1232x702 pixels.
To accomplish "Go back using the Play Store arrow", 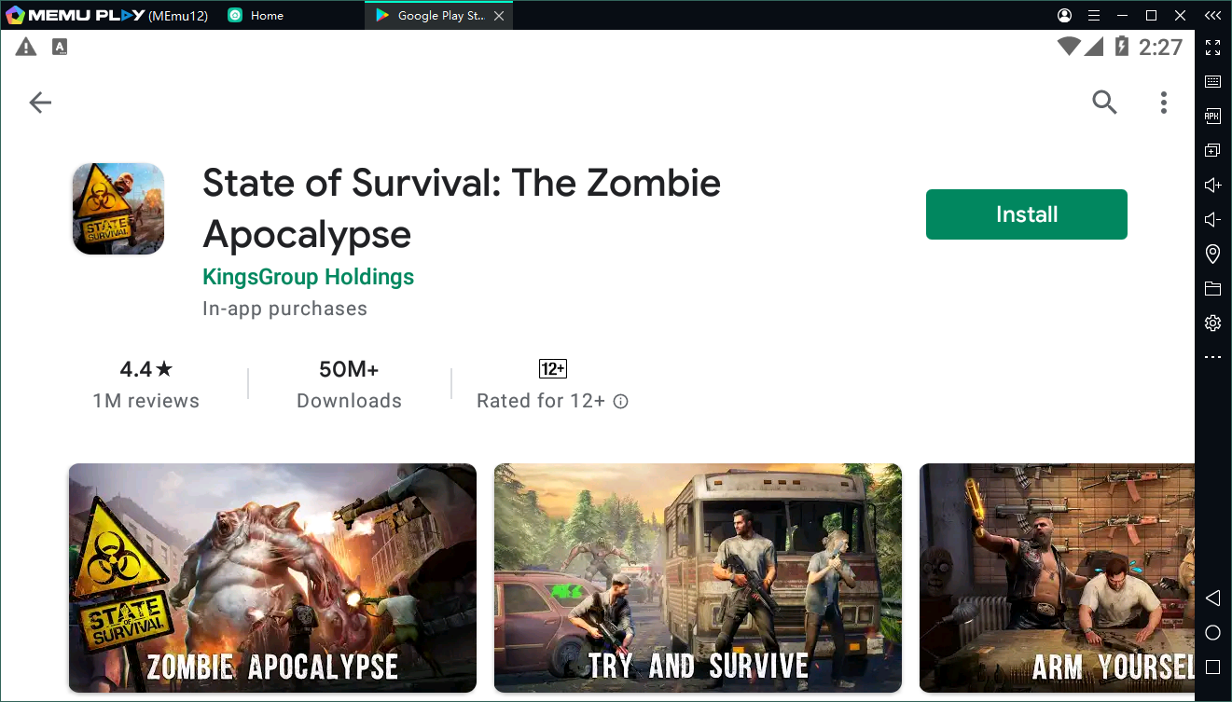I will click(40, 103).
